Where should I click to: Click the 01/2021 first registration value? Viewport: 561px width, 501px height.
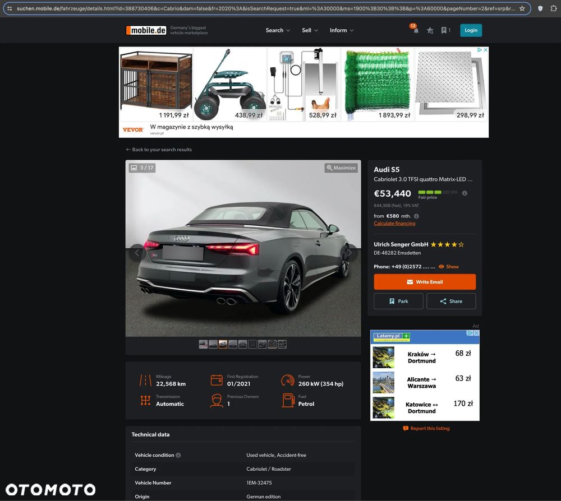coord(238,384)
